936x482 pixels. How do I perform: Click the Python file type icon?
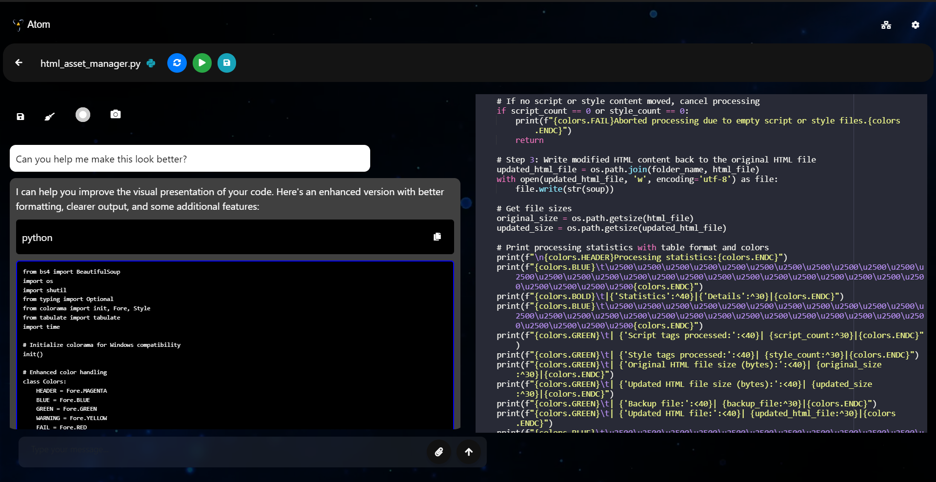tap(151, 63)
